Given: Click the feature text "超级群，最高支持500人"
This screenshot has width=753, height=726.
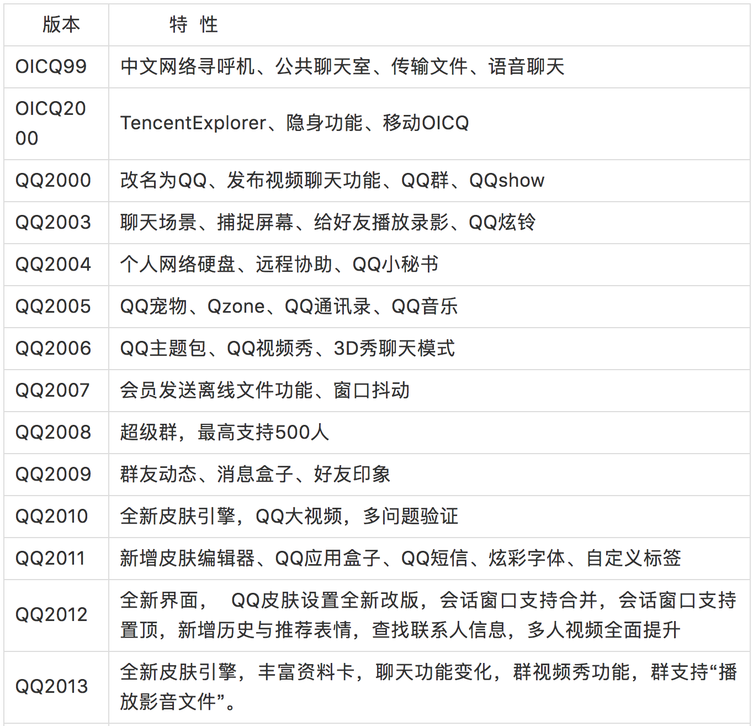Looking at the screenshot, I should (x=225, y=432).
